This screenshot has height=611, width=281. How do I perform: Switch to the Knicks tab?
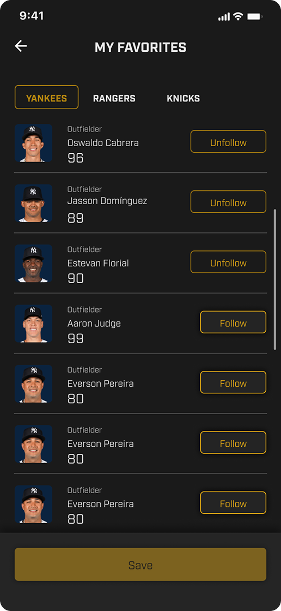(184, 99)
